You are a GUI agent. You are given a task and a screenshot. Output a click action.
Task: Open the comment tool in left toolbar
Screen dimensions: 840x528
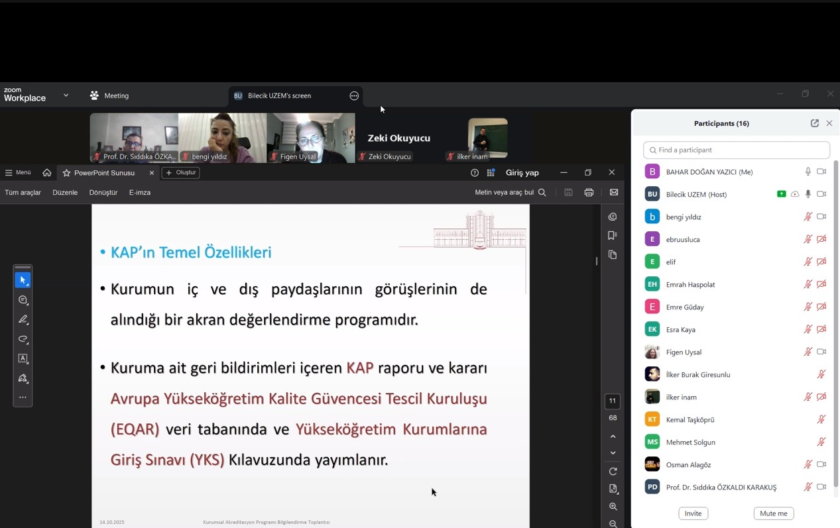click(23, 300)
